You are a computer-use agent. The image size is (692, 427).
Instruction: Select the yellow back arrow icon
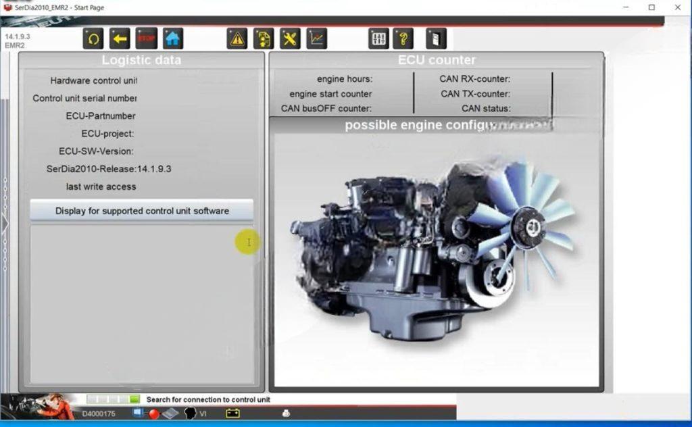coord(120,38)
